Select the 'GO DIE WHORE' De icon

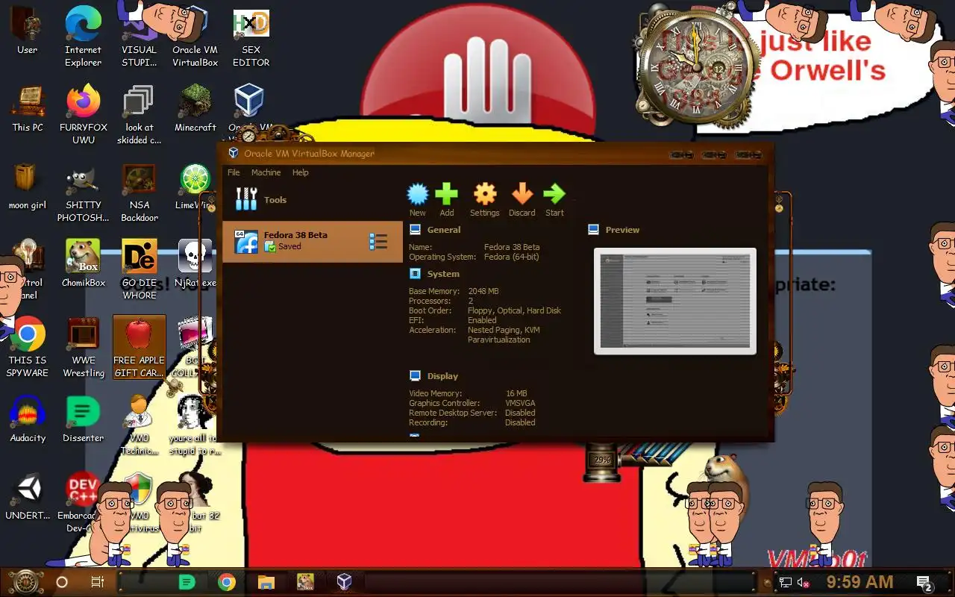pos(140,269)
